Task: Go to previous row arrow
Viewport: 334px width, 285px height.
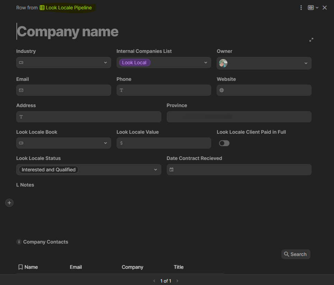Action: [154, 281]
